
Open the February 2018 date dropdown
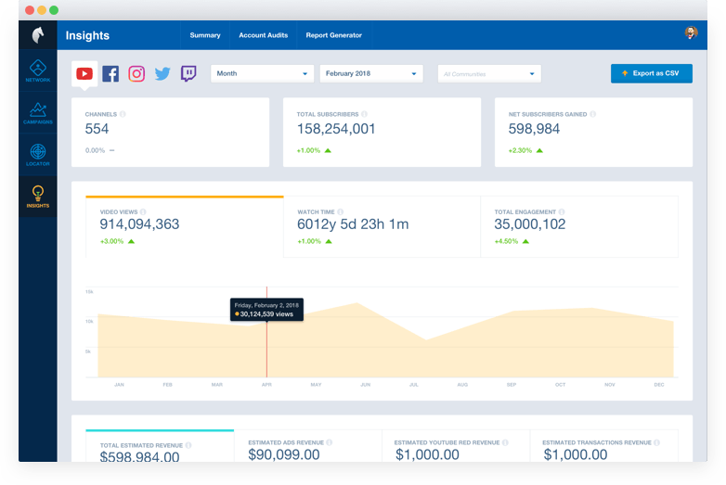tap(371, 73)
